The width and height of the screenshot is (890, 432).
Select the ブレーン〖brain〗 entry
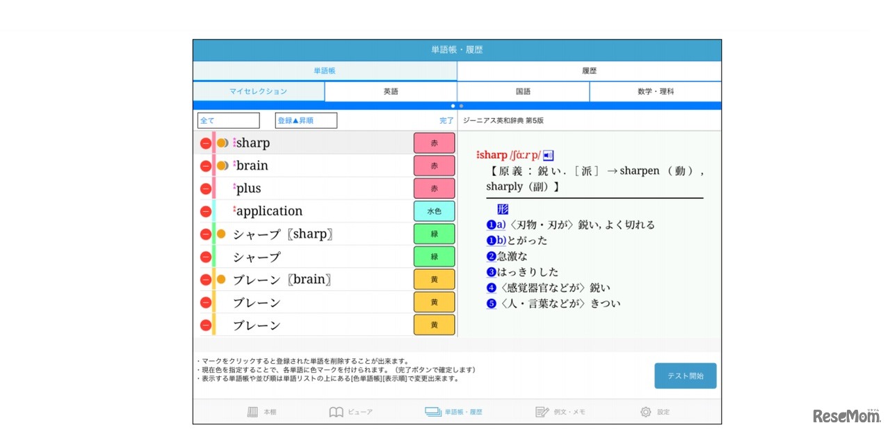pyautogui.click(x=282, y=280)
